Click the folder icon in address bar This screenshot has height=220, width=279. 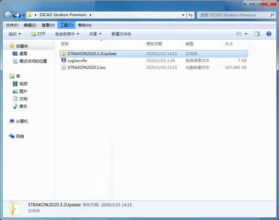pyautogui.click(x=30, y=15)
